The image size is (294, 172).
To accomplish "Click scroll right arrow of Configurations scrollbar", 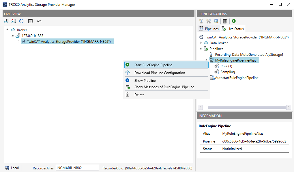I will (x=289, y=108).
